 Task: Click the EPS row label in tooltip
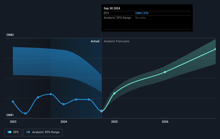click(x=106, y=13)
